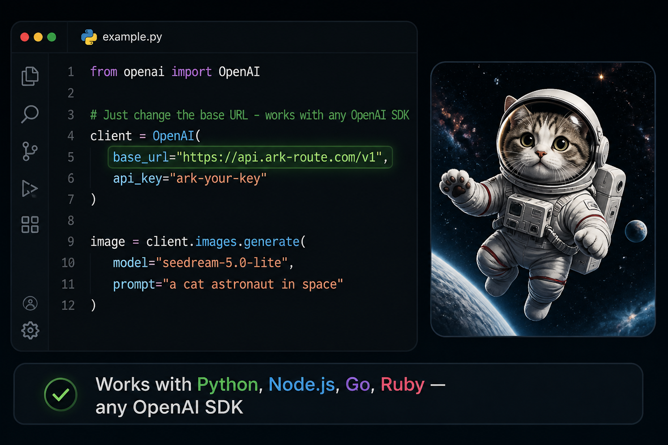Click the model="seedream-5.0-lite" line
Image resolution: width=668 pixels, height=445 pixels.
point(203,263)
